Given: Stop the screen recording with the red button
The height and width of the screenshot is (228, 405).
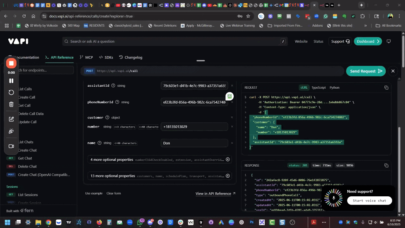Looking at the screenshot, I should [11, 63].
